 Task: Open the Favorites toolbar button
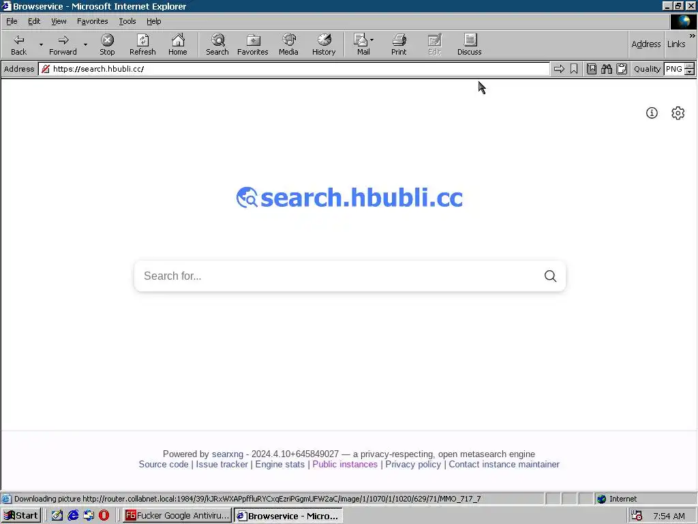(x=252, y=44)
